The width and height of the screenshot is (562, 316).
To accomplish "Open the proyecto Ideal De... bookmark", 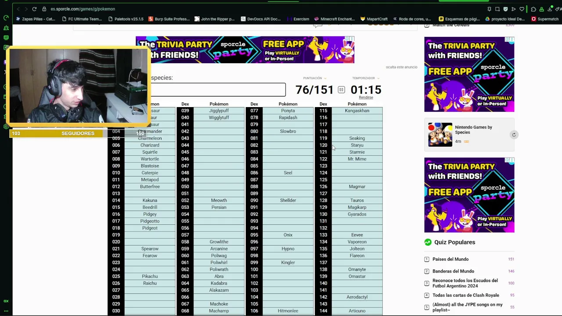I will pos(505,19).
